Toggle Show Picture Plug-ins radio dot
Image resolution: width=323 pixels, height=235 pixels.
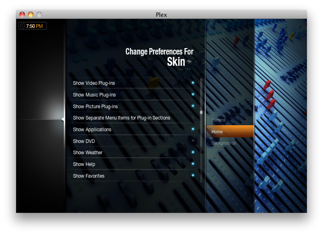tap(193, 106)
